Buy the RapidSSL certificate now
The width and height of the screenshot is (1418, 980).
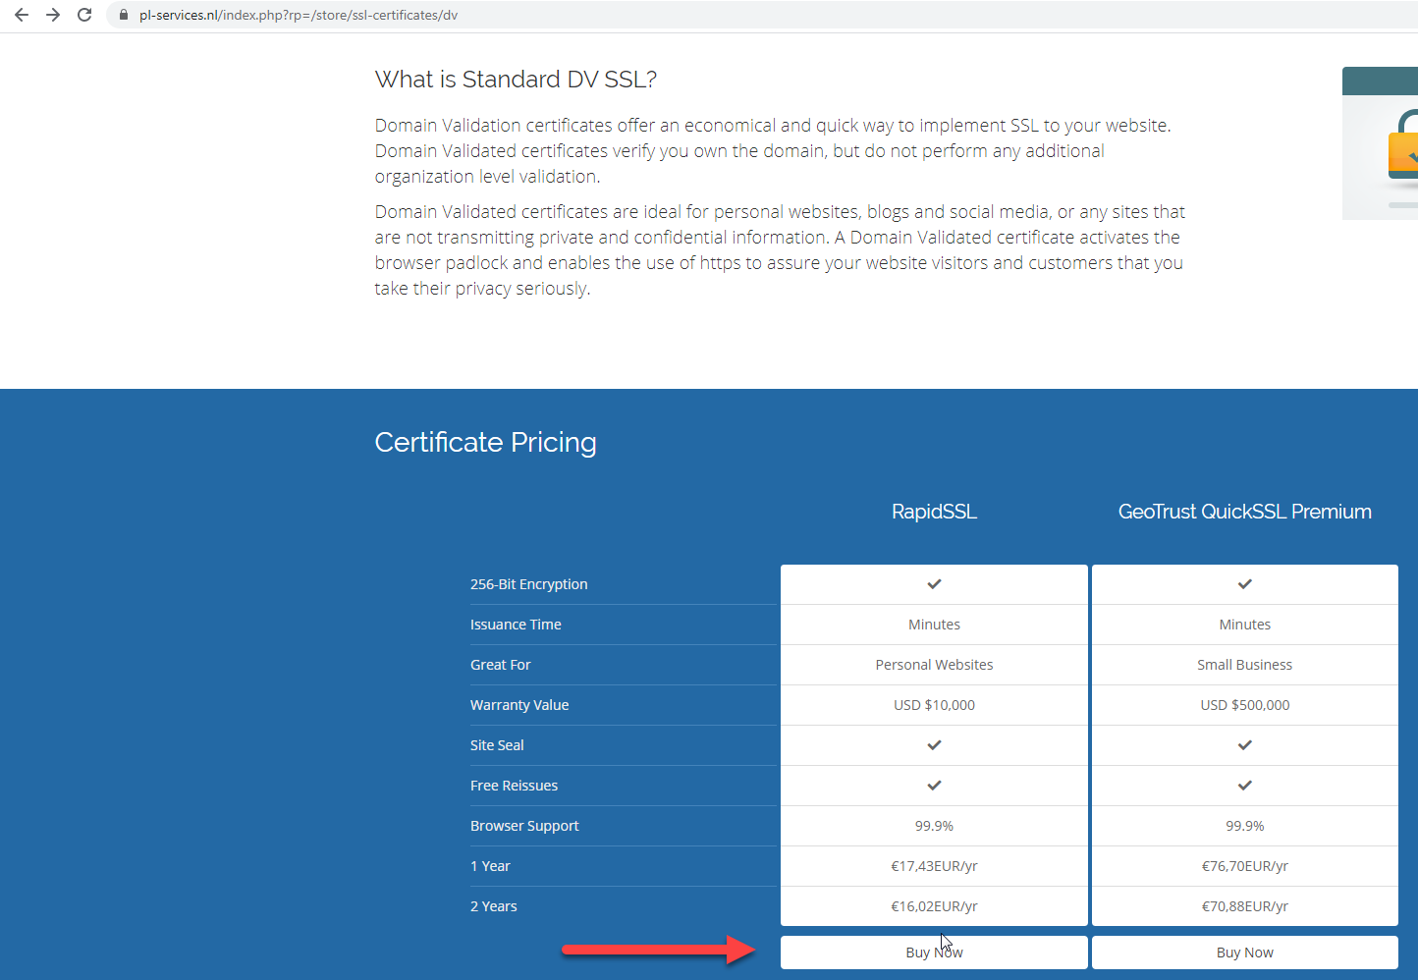point(934,953)
